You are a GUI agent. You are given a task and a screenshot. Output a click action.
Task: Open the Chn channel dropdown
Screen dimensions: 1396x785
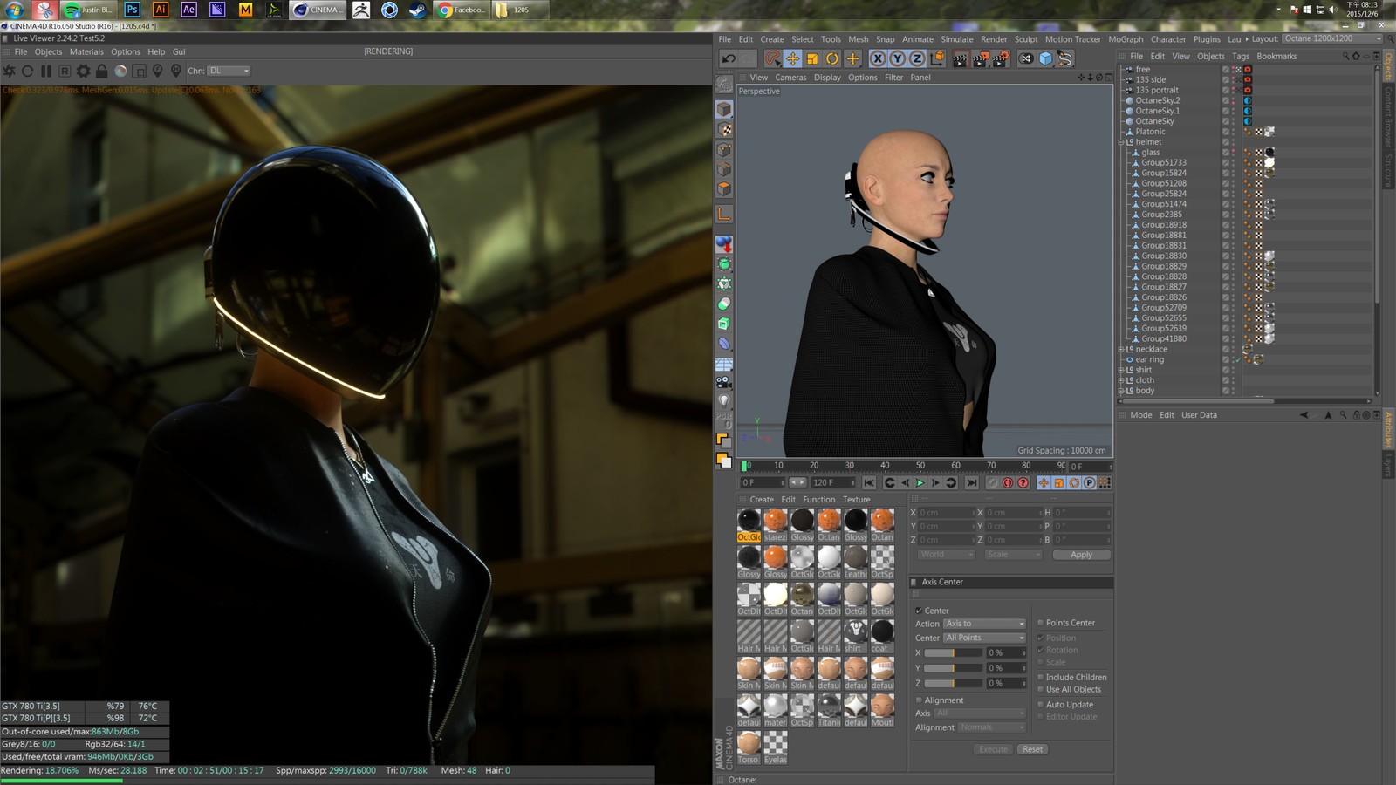[229, 71]
